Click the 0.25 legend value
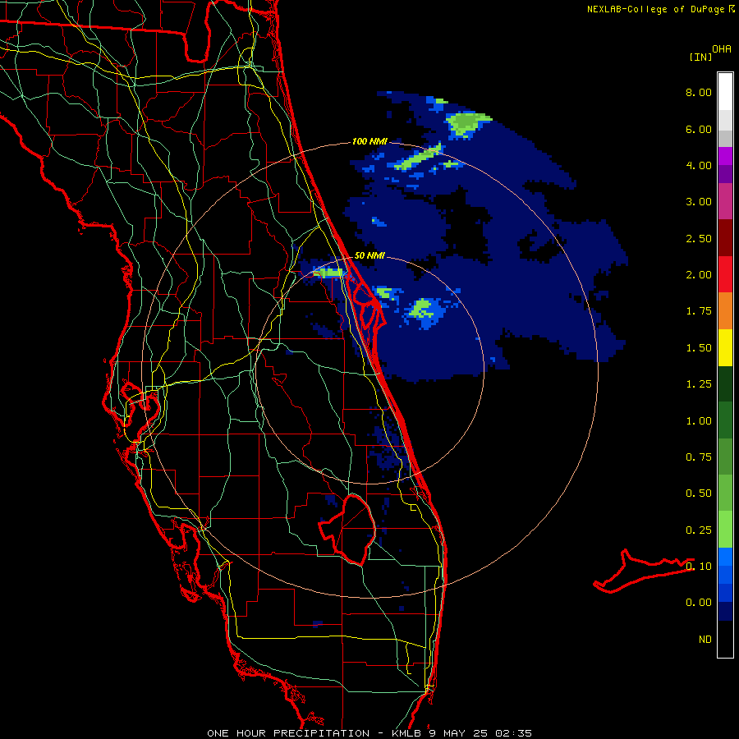Screen dimensions: 739x739 coord(699,530)
